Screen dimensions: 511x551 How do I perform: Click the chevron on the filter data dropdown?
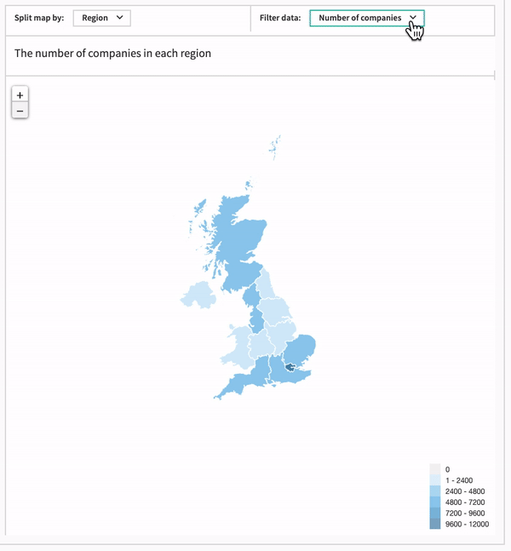[413, 18]
